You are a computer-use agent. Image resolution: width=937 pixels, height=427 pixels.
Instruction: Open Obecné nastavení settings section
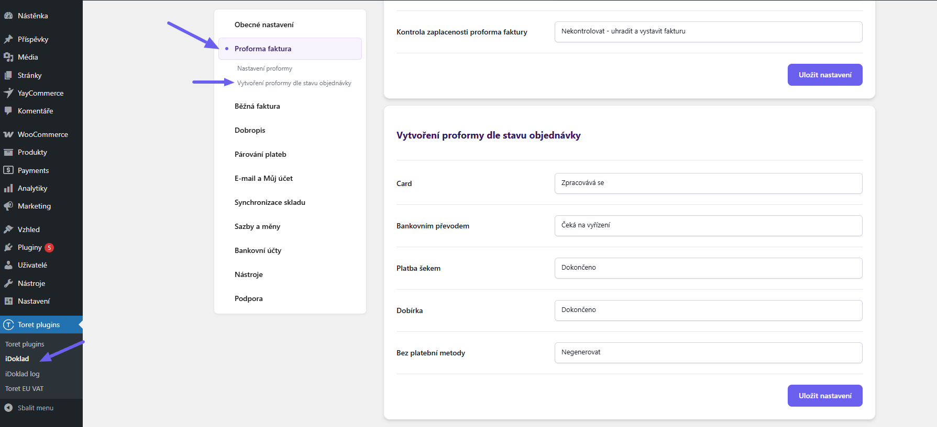264,25
